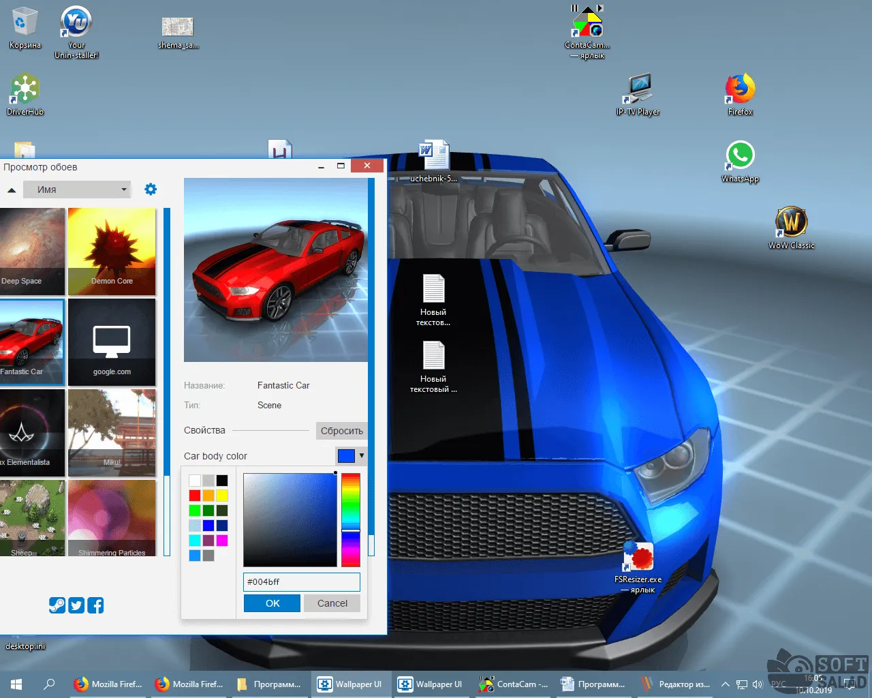Select the desktop.ini file label
872x698 pixels.
[x=25, y=646]
